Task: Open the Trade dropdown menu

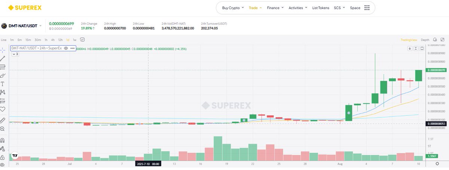Action: [x=255, y=7]
